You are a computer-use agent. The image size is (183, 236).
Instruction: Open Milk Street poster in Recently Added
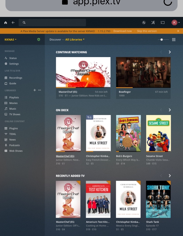pos(128,199)
